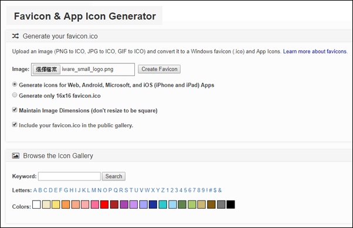This screenshot has height=228, width=353.
Task: Click the shuffle icon beside Generate your favicon.ico
Action: [x=15, y=36]
